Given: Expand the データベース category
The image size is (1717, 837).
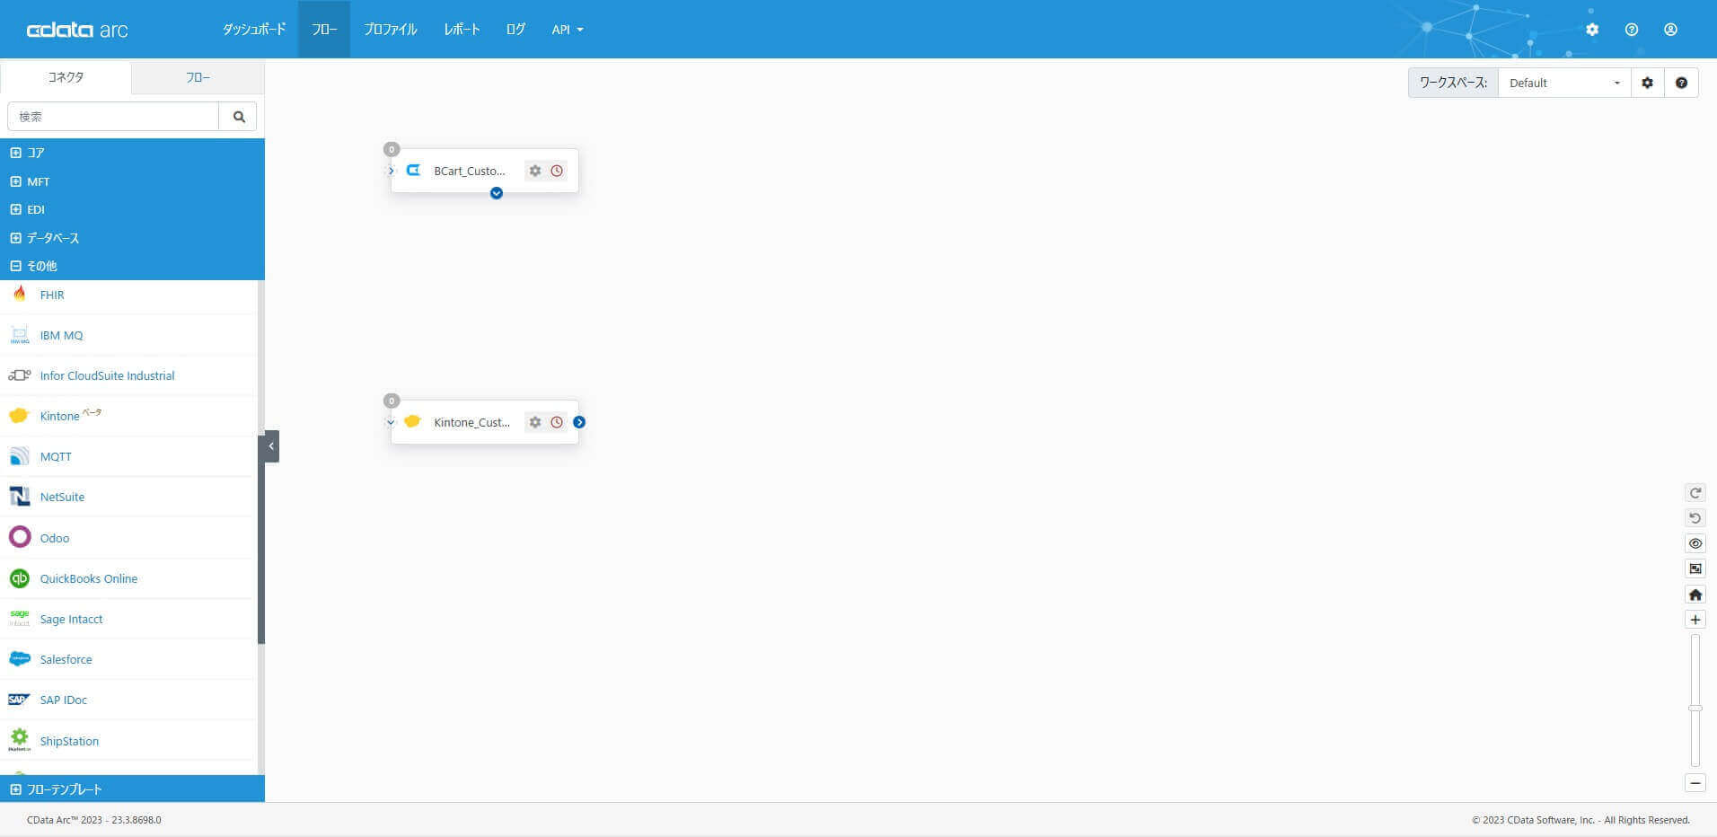Looking at the screenshot, I should tap(132, 238).
